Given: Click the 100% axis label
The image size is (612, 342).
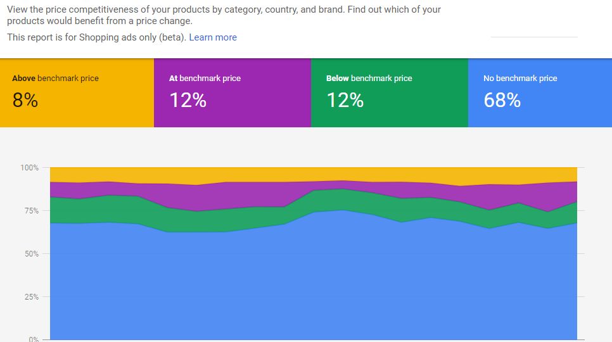Looking at the screenshot, I should [x=30, y=168].
